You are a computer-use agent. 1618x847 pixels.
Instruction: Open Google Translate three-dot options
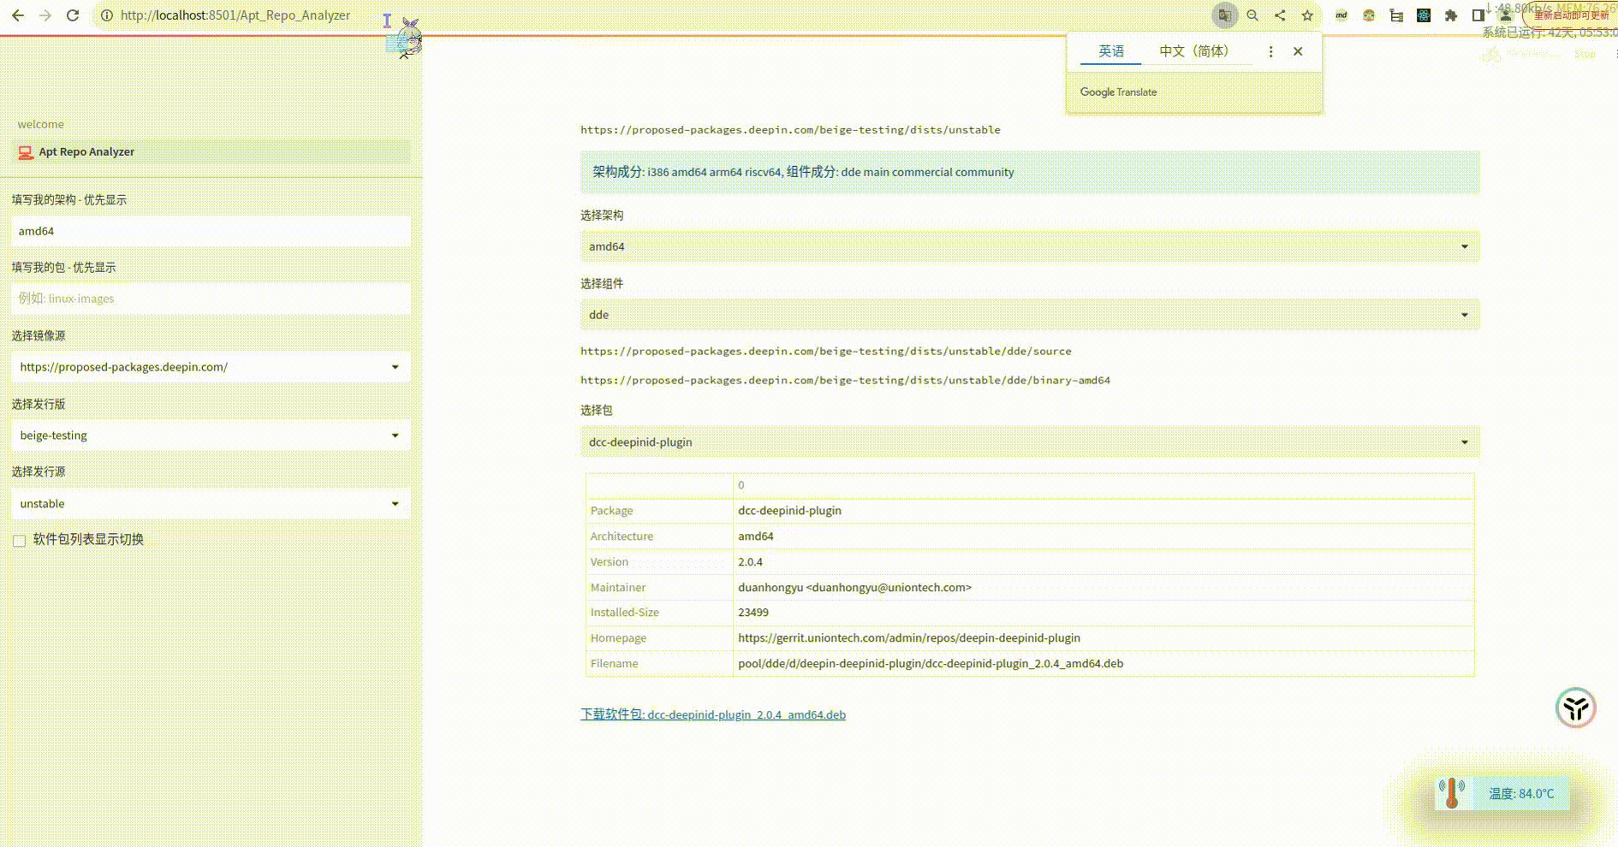[1270, 51]
